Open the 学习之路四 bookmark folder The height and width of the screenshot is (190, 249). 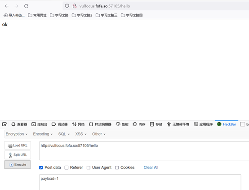(x=132, y=15)
